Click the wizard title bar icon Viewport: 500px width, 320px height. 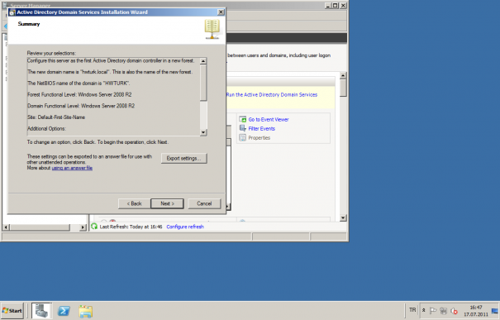(12, 12)
